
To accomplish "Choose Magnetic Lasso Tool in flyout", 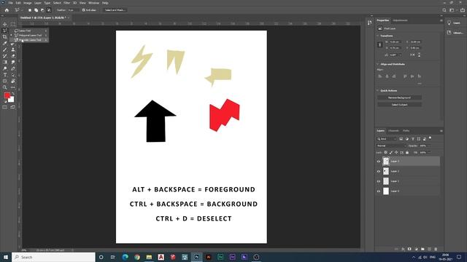I will click(30, 40).
